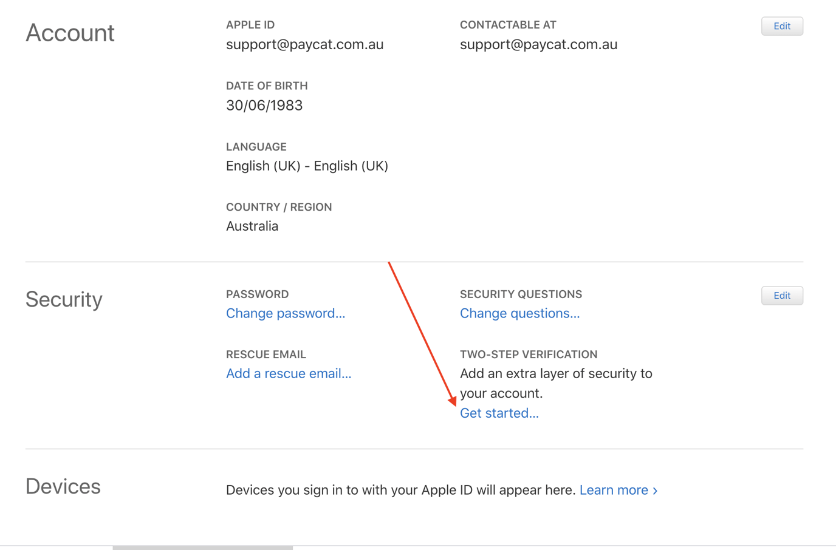Click the Two-Step Verification label
The height and width of the screenshot is (550, 836).
click(x=528, y=354)
